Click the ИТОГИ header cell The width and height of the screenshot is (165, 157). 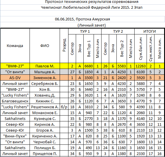click(149, 32)
